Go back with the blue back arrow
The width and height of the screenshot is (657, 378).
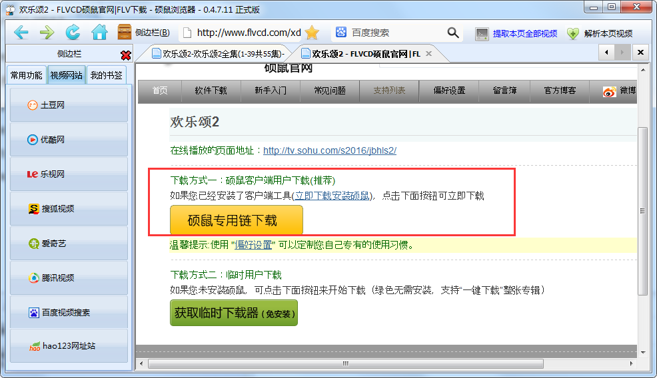click(21, 32)
